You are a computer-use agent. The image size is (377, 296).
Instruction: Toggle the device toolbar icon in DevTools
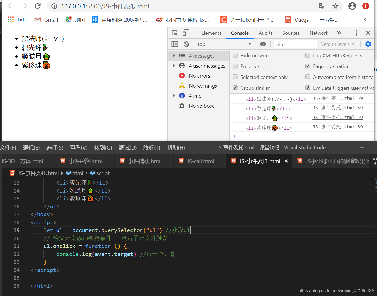186,33
